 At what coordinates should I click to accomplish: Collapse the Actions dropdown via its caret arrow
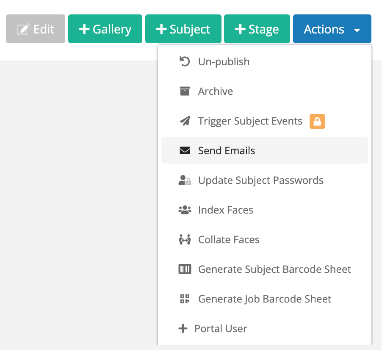click(357, 30)
